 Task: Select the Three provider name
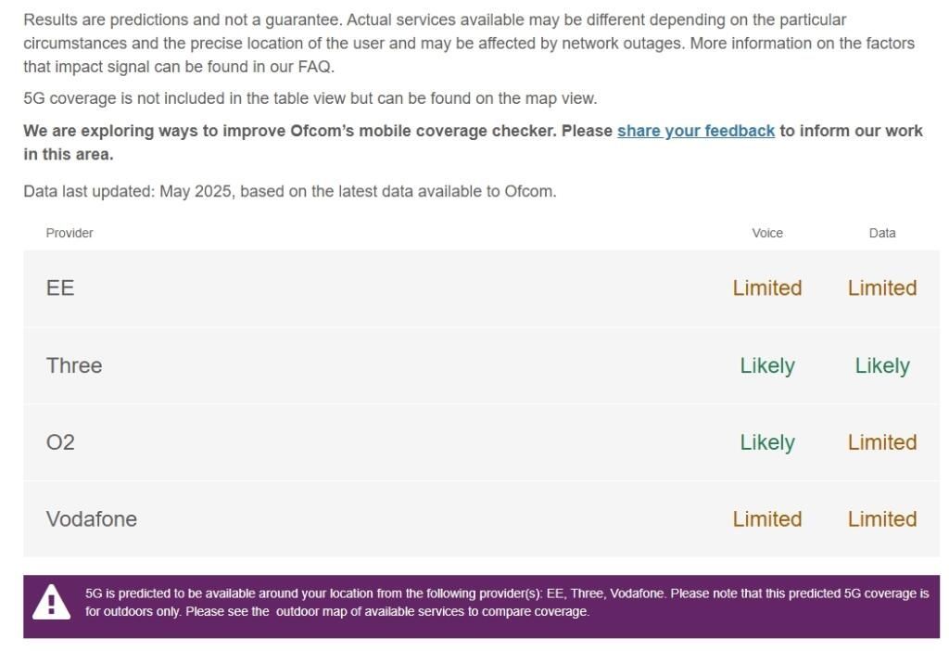click(x=74, y=365)
